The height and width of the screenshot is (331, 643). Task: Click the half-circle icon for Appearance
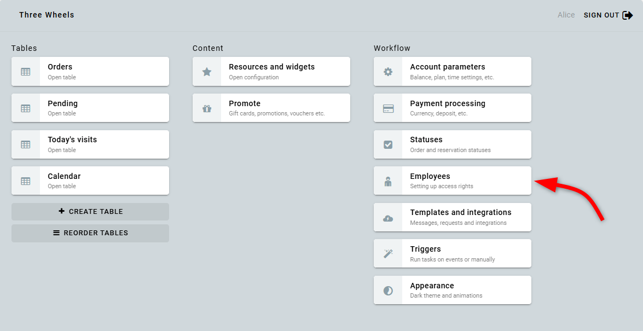(388, 291)
